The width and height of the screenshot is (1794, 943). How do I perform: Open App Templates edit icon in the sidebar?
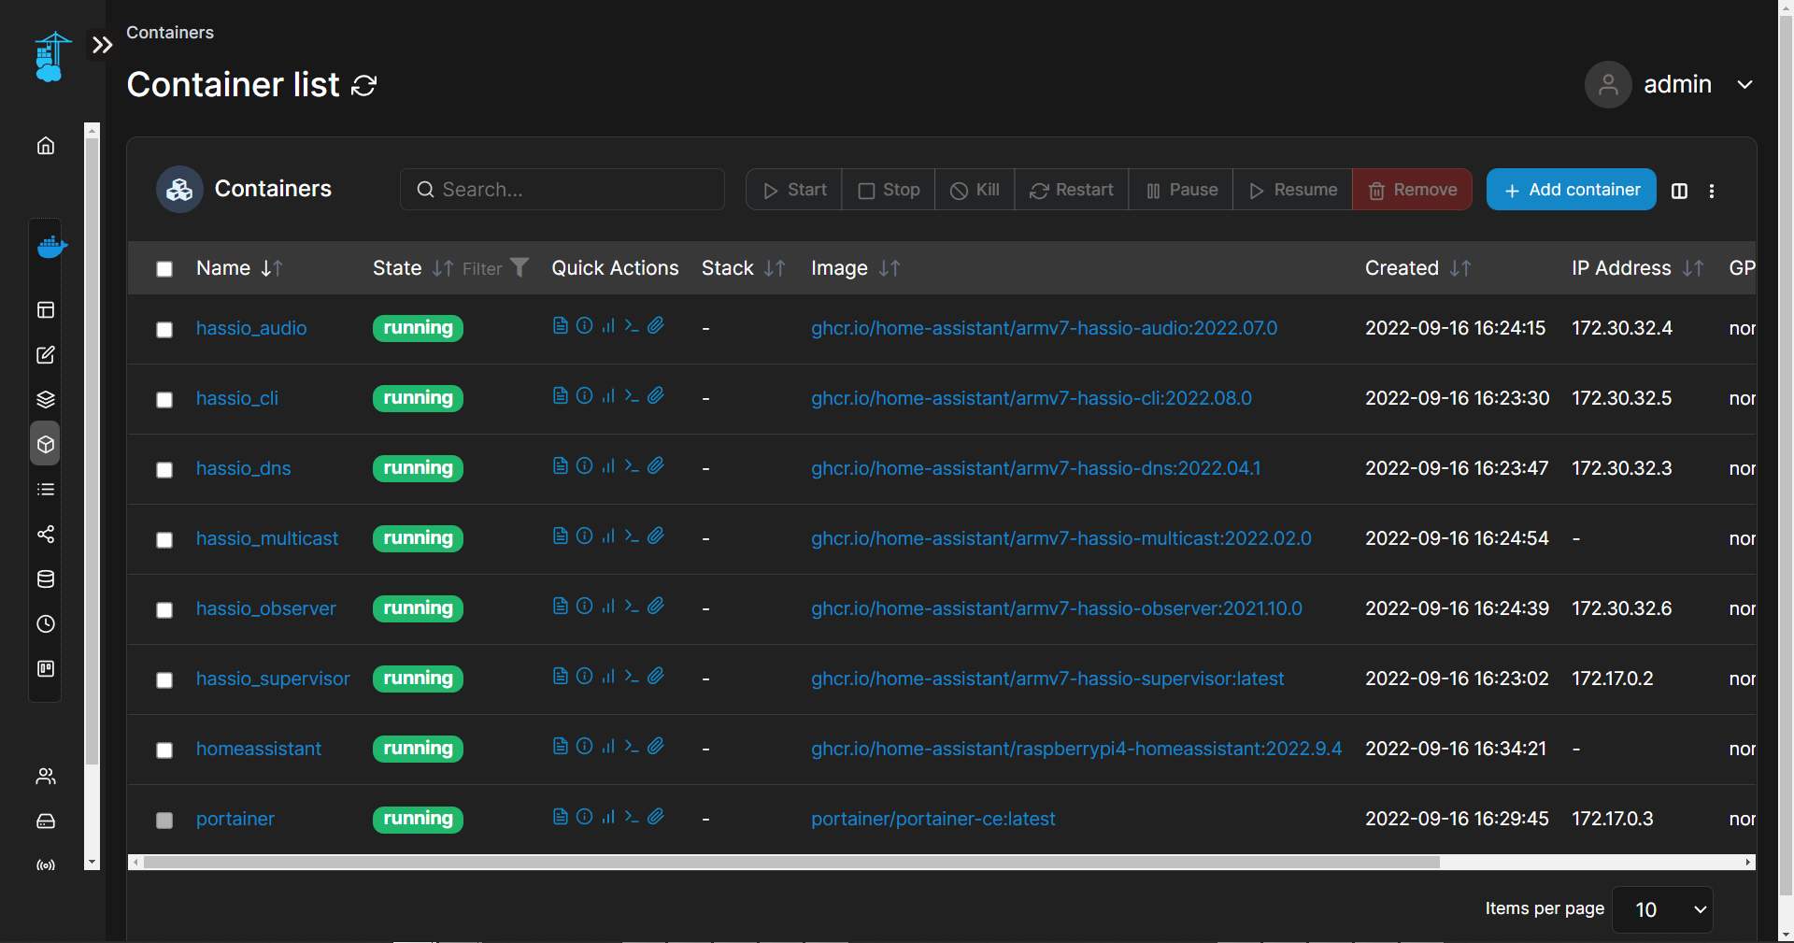(46, 355)
